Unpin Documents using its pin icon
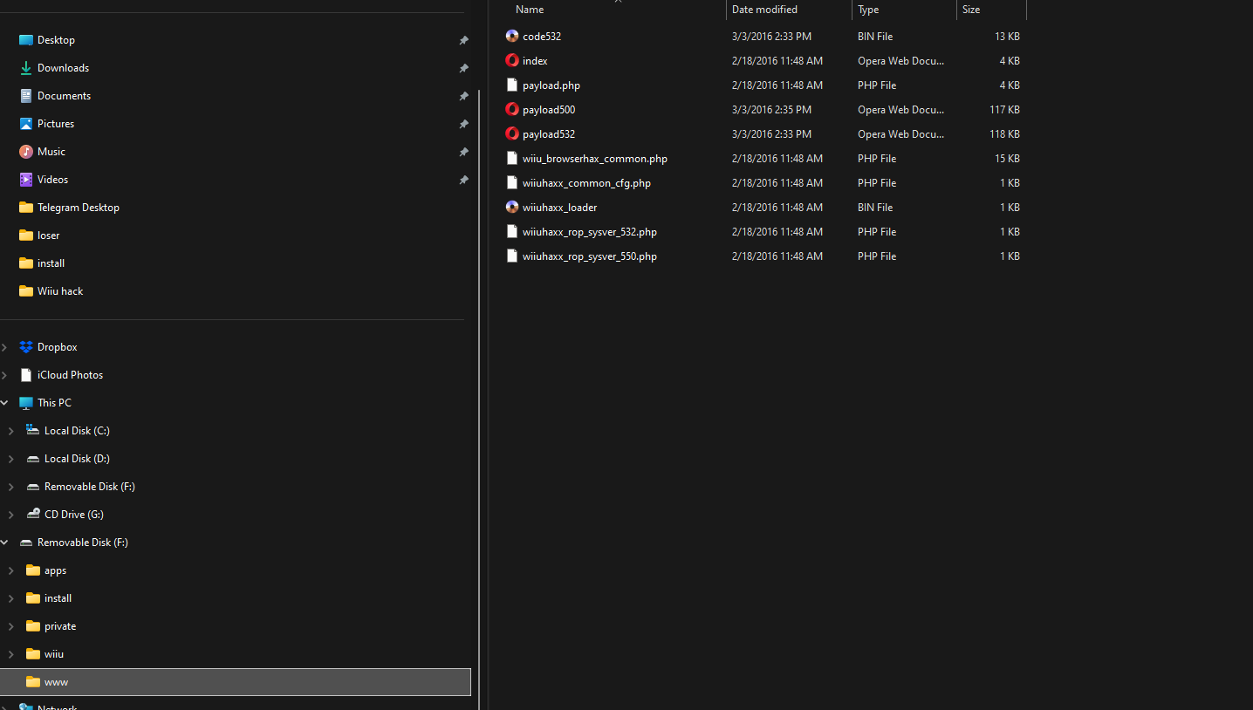The image size is (1253, 710). pyautogui.click(x=463, y=96)
